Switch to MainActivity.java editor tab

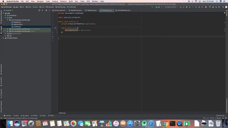[x=76, y=10]
